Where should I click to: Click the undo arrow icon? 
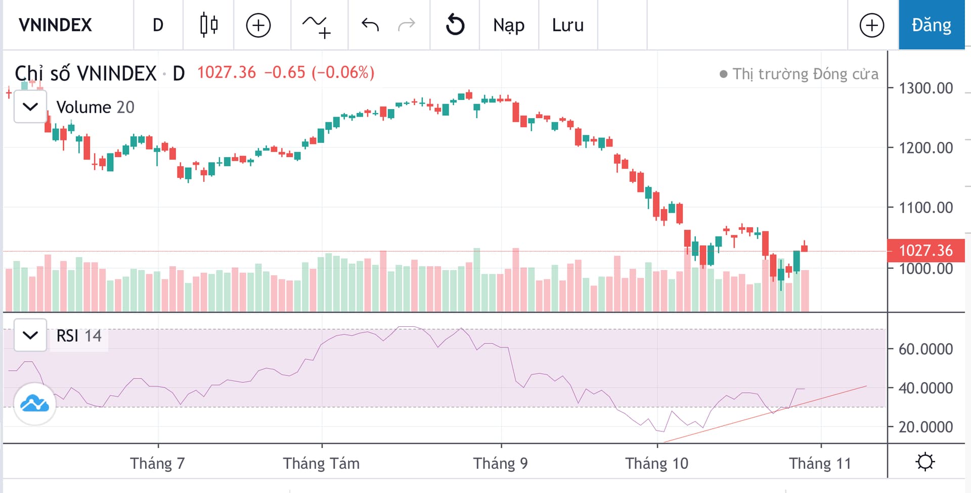click(x=370, y=25)
